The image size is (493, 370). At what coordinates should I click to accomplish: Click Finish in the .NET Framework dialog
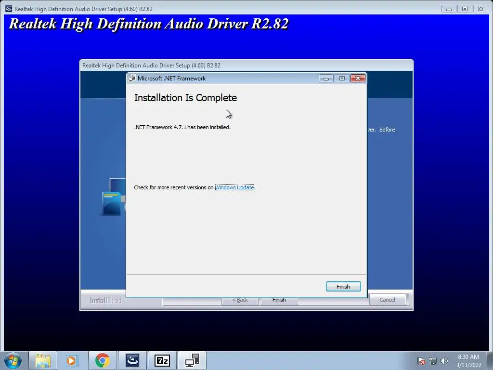(343, 286)
